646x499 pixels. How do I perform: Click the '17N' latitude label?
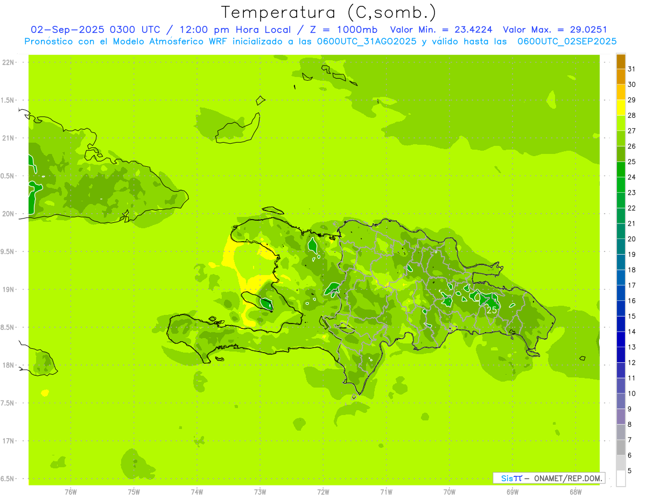point(9,441)
